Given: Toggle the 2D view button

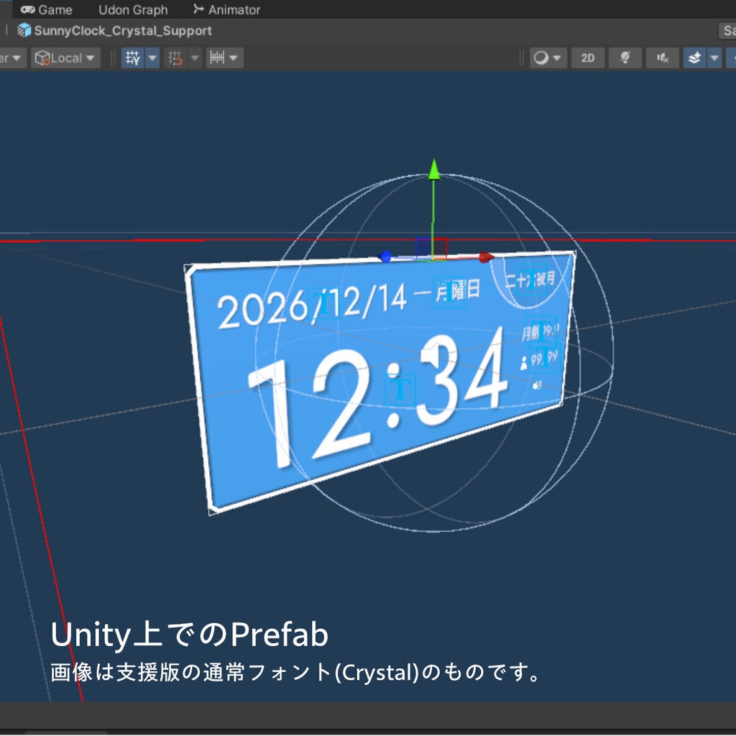Looking at the screenshot, I should coord(588,58).
